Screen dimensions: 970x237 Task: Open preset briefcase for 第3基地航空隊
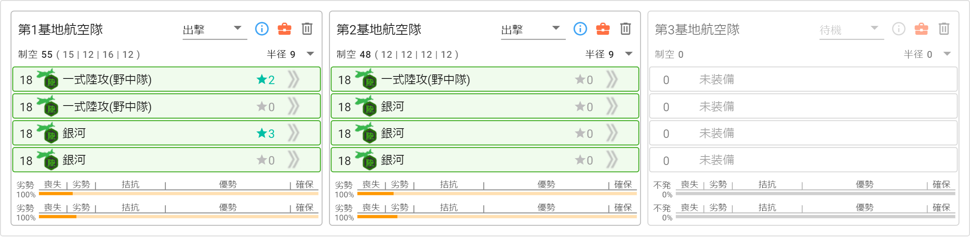click(x=921, y=29)
